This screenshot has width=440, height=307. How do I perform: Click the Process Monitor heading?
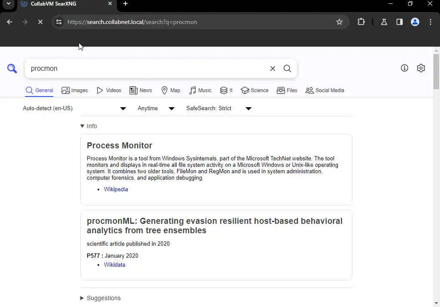pyautogui.click(x=119, y=145)
